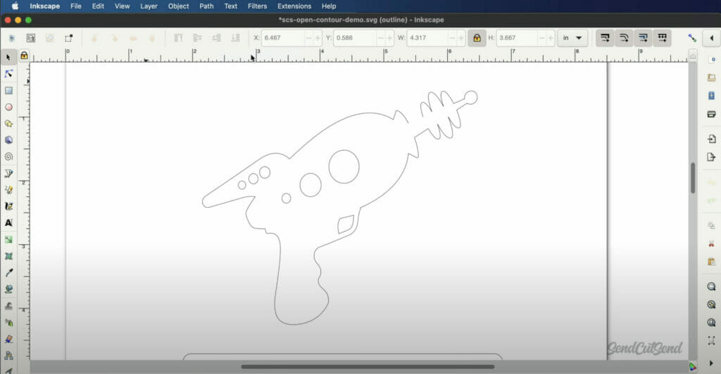The width and height of the screenshot is (721, 374).
Task: Click the Print document icon
Action: click(711, 114)
